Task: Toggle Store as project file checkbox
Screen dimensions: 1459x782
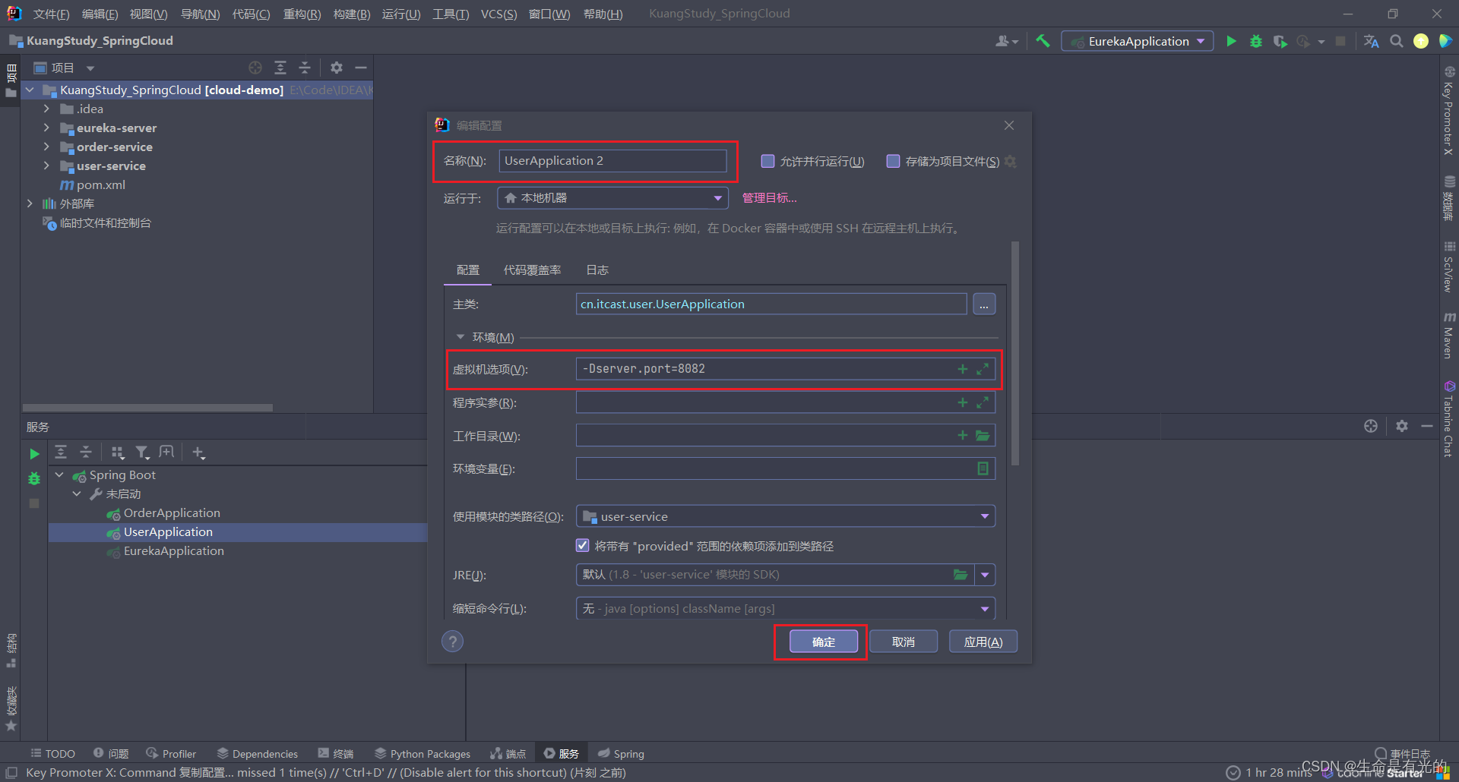Action: (894, 161)
